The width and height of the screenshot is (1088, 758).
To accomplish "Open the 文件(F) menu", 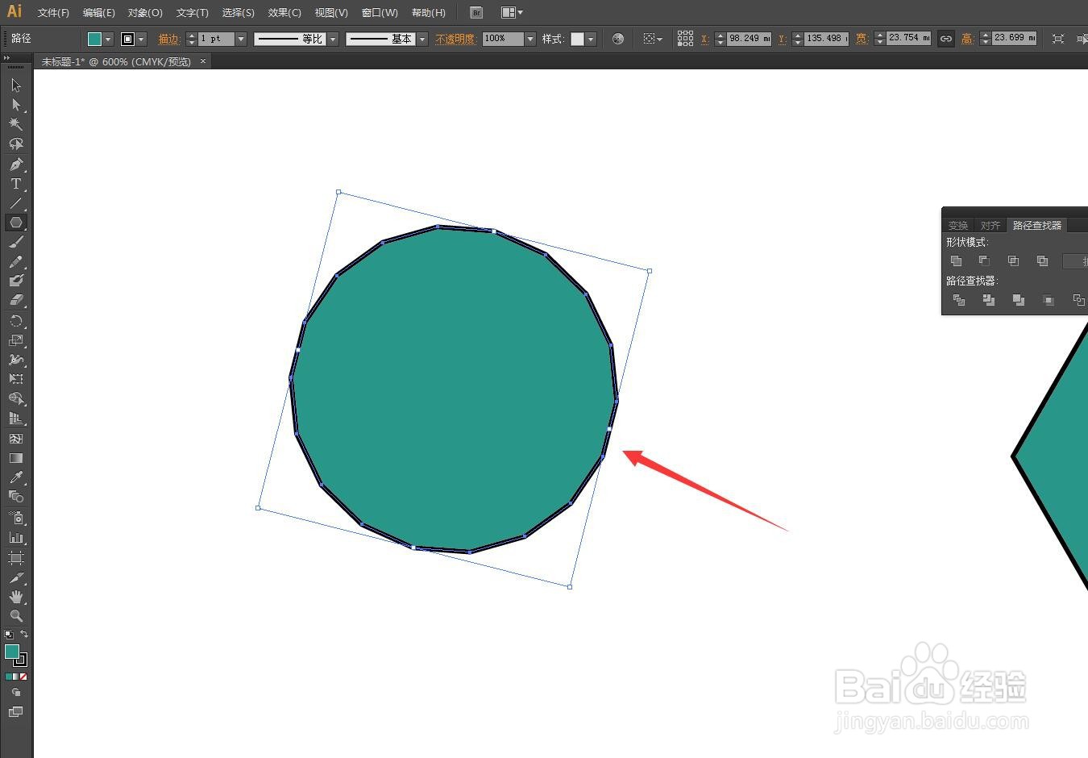I will (x=53, y=13).
